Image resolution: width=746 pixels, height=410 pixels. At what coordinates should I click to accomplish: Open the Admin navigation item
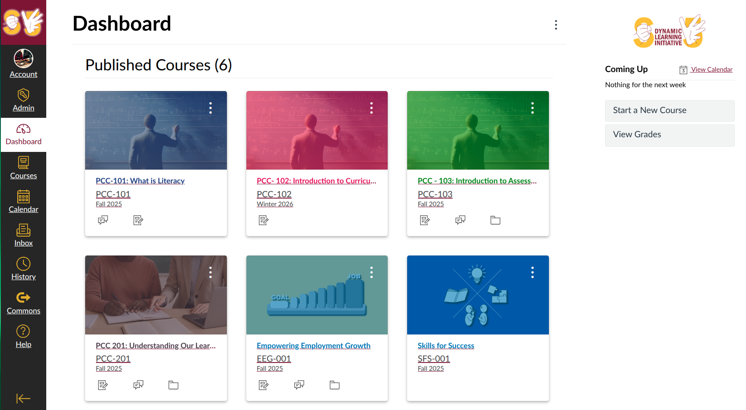click(x=23, y=100)
